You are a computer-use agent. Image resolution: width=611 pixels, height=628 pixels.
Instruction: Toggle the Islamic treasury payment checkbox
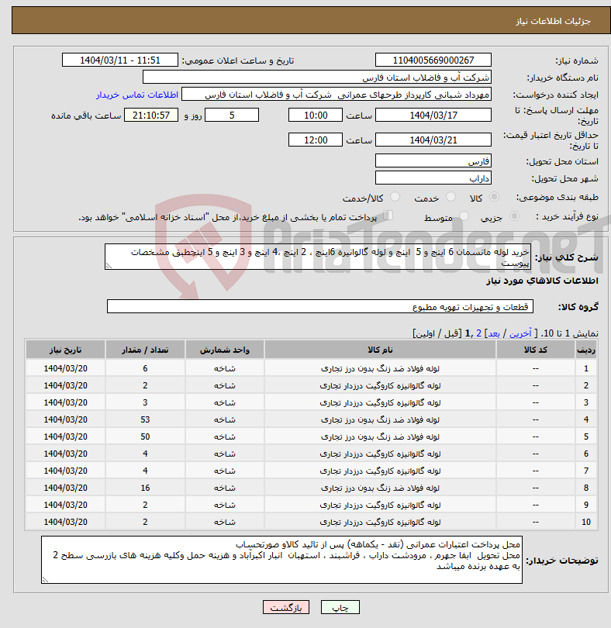(x=388, y=216)
